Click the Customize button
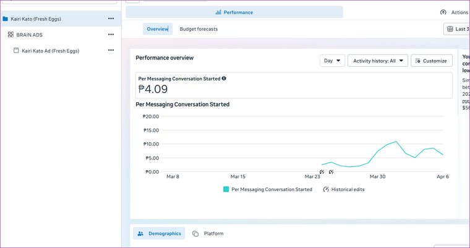The image size is (470, 248). pyautogui.click(x=431, y=61)
